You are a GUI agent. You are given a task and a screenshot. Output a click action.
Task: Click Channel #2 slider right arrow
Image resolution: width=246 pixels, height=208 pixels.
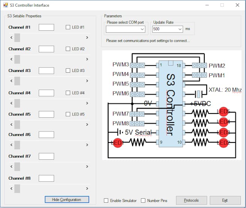click(87, 59)
